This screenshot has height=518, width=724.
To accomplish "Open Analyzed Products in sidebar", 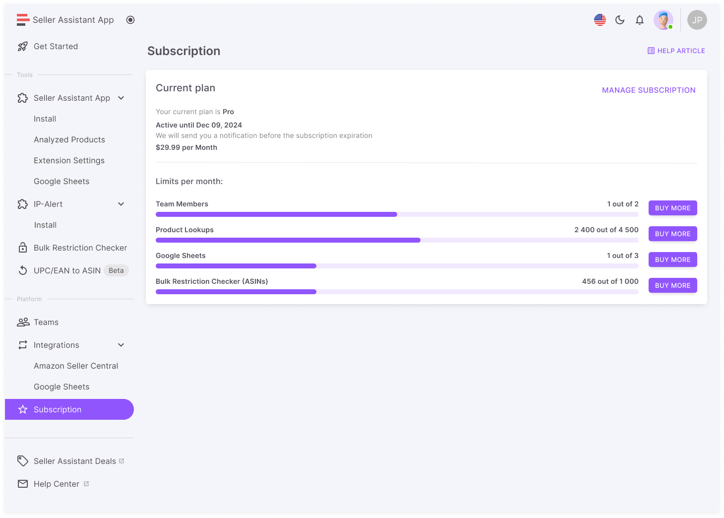I will point(69,139).
